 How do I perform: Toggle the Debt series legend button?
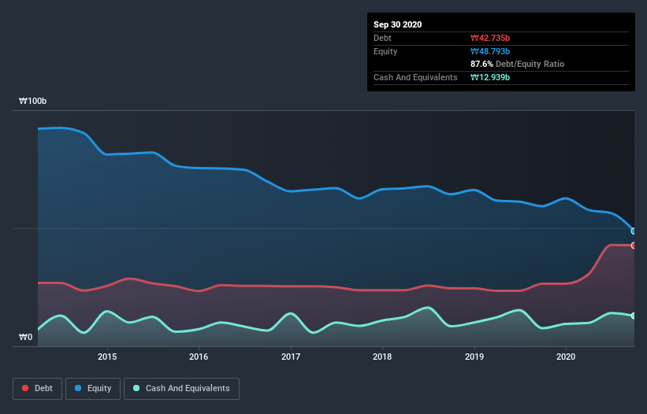[37, 389]
